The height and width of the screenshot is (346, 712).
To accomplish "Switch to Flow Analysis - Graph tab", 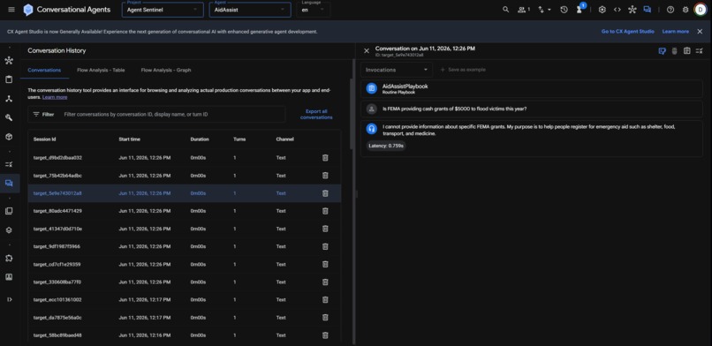I will click(x=166, y=71).
